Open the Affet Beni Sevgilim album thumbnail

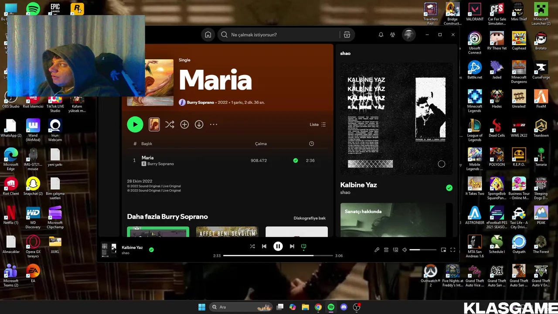click(227, 232)
